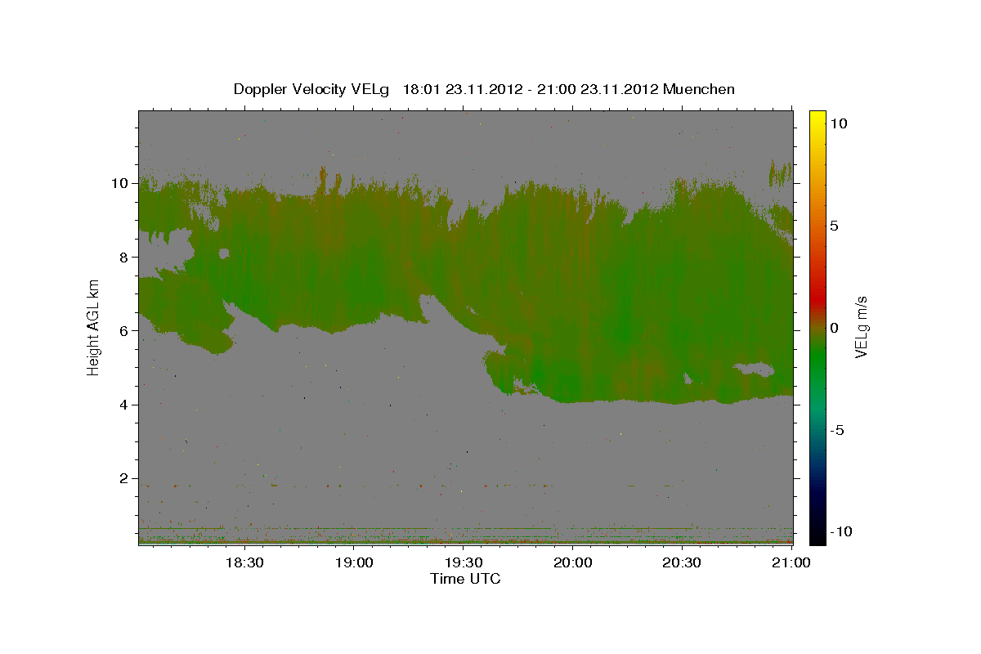Click the 'Muenchen' location text in title
981x654 pixels.
pyautogui.click(x=699, y=89)
